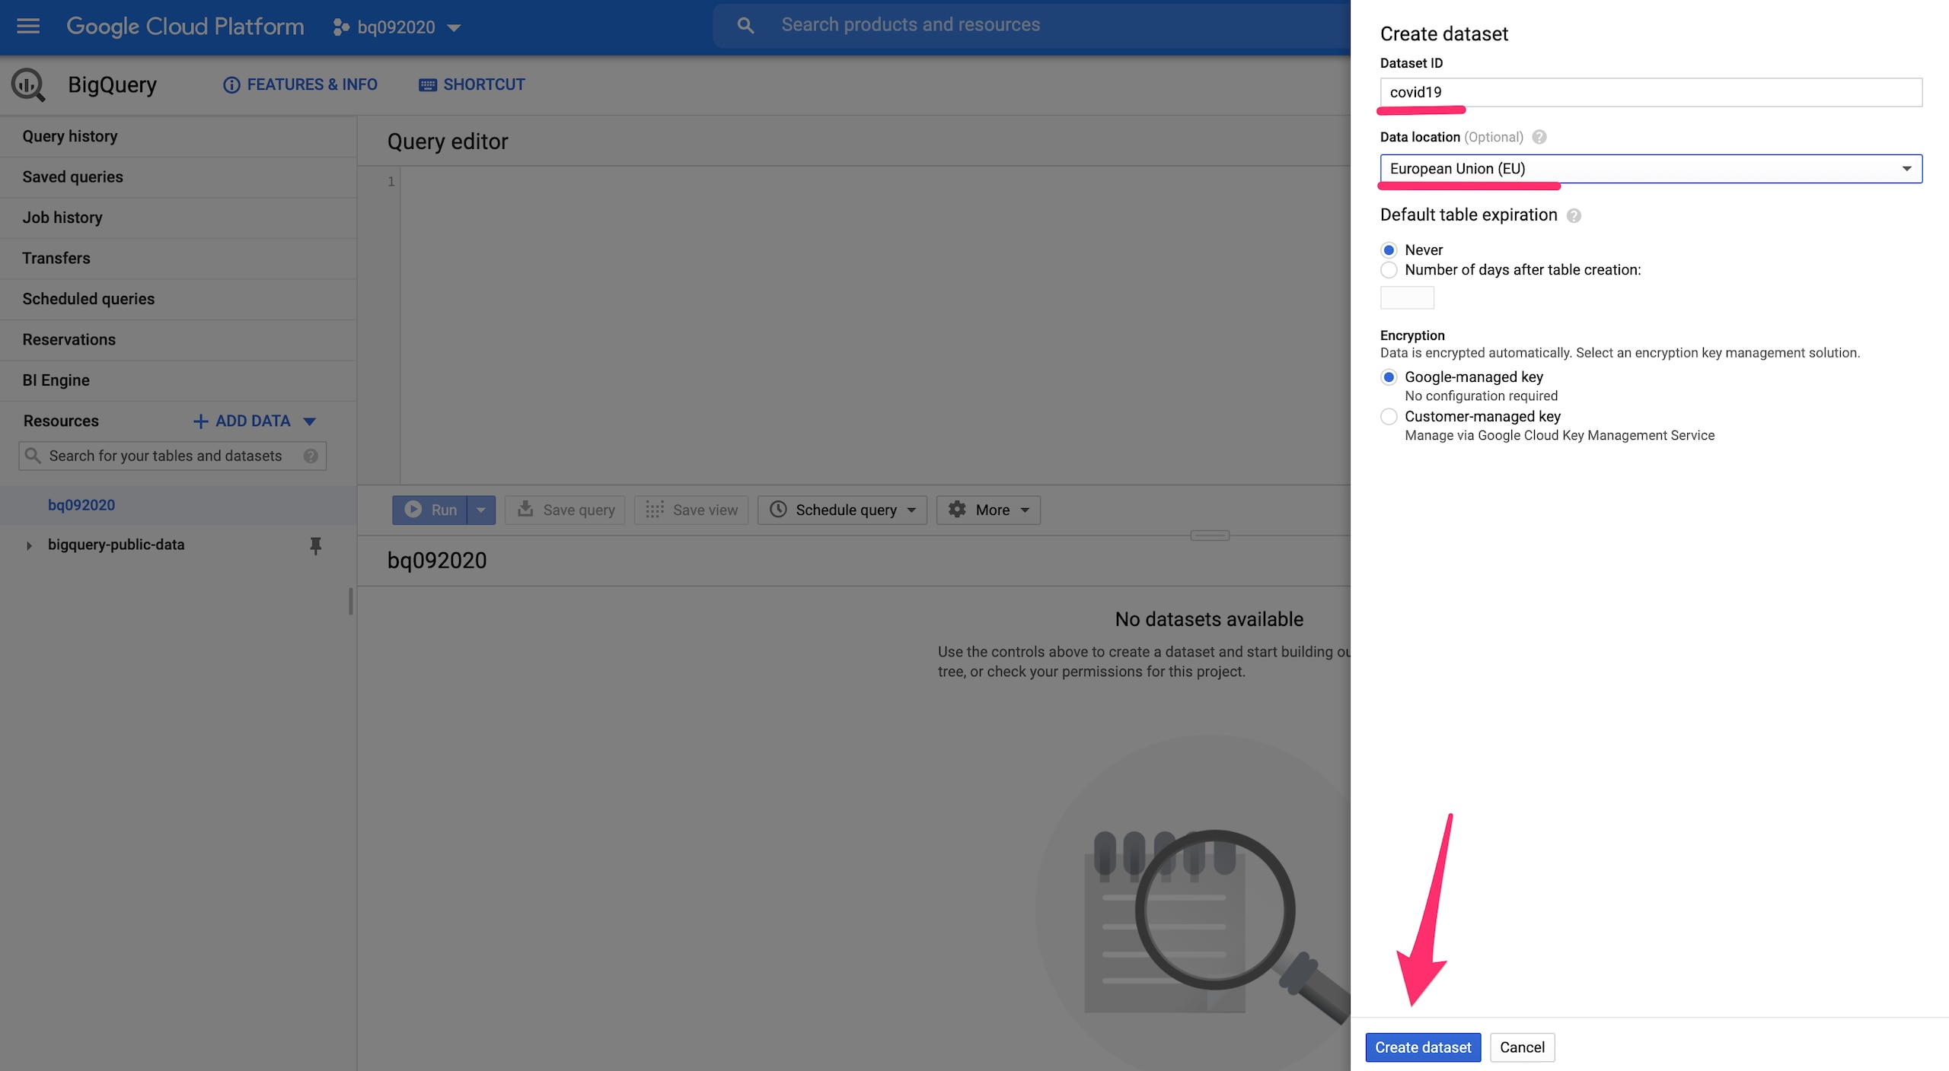This screenshot has height=1071, width=1949.
Task: Click the BigQuery logo icon
Action: coord(28,84)
